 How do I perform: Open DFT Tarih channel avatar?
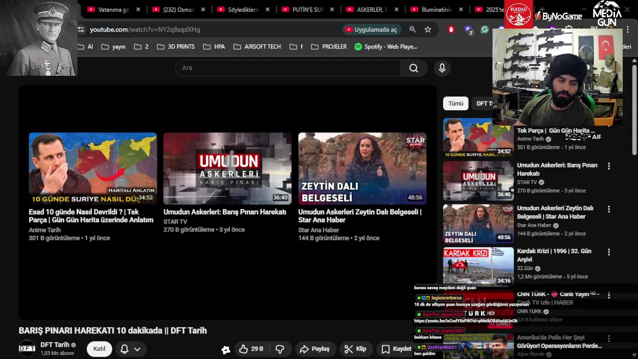(27, 349)
